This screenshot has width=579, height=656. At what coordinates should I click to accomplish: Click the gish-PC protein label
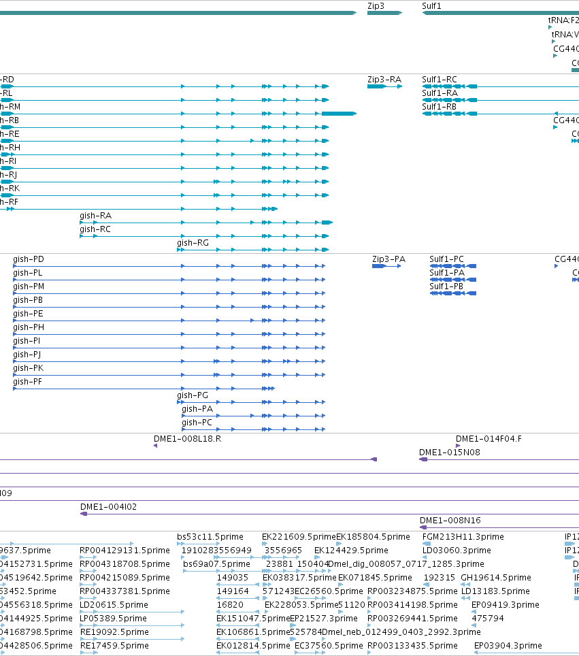tap(197, 422)
